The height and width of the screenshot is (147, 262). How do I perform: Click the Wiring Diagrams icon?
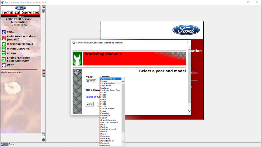pos(4,49)
